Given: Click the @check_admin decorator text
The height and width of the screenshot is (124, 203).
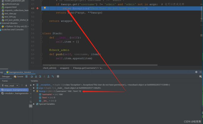Looking at the screenshot, I should coord(59,50).
